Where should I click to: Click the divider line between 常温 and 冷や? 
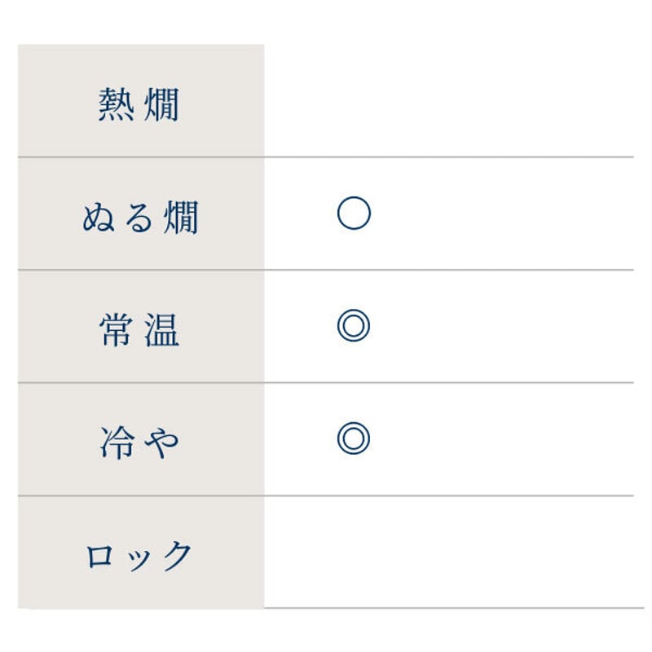point(325,382)
